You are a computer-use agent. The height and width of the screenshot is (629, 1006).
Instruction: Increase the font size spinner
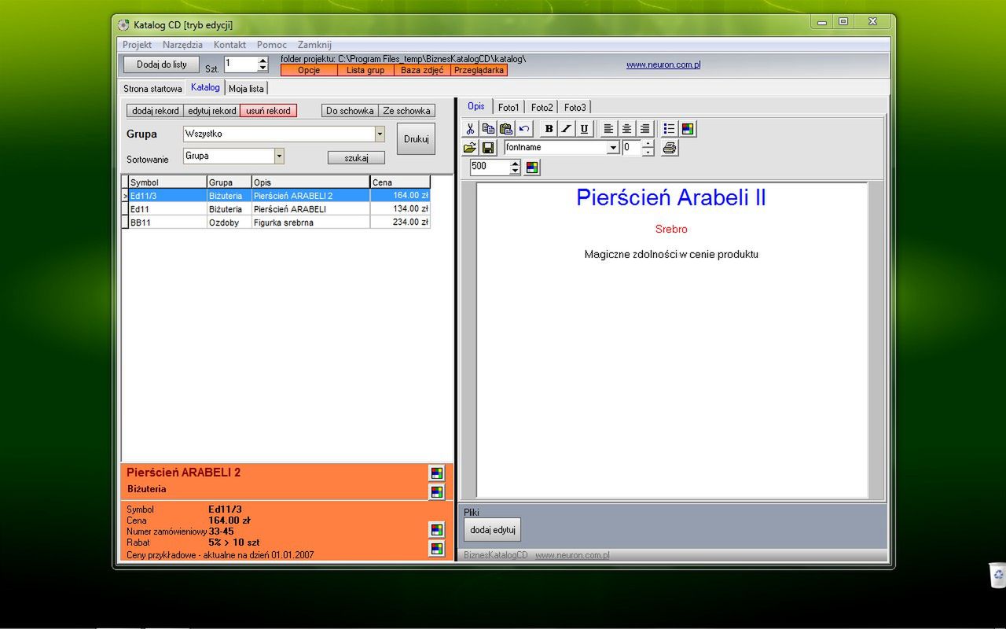(x=648, y=144)
